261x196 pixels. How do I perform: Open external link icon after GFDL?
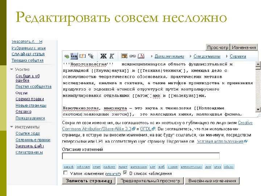click(x=153, y=129)
